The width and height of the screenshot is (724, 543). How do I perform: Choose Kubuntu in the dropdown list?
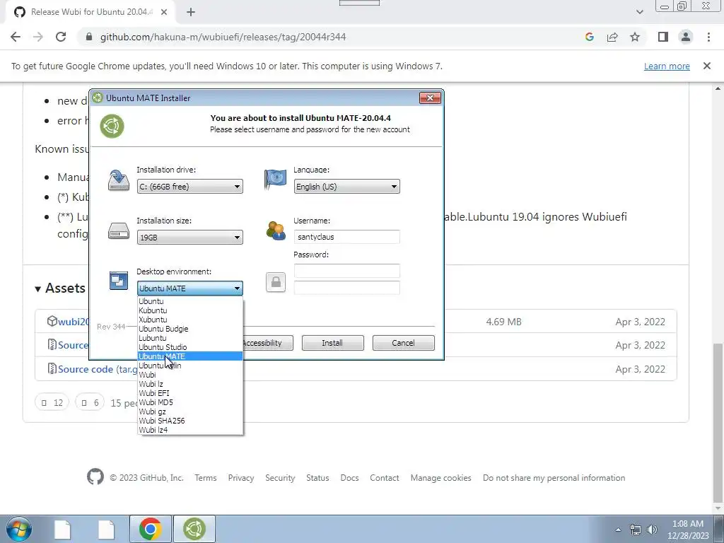(189, 310)
